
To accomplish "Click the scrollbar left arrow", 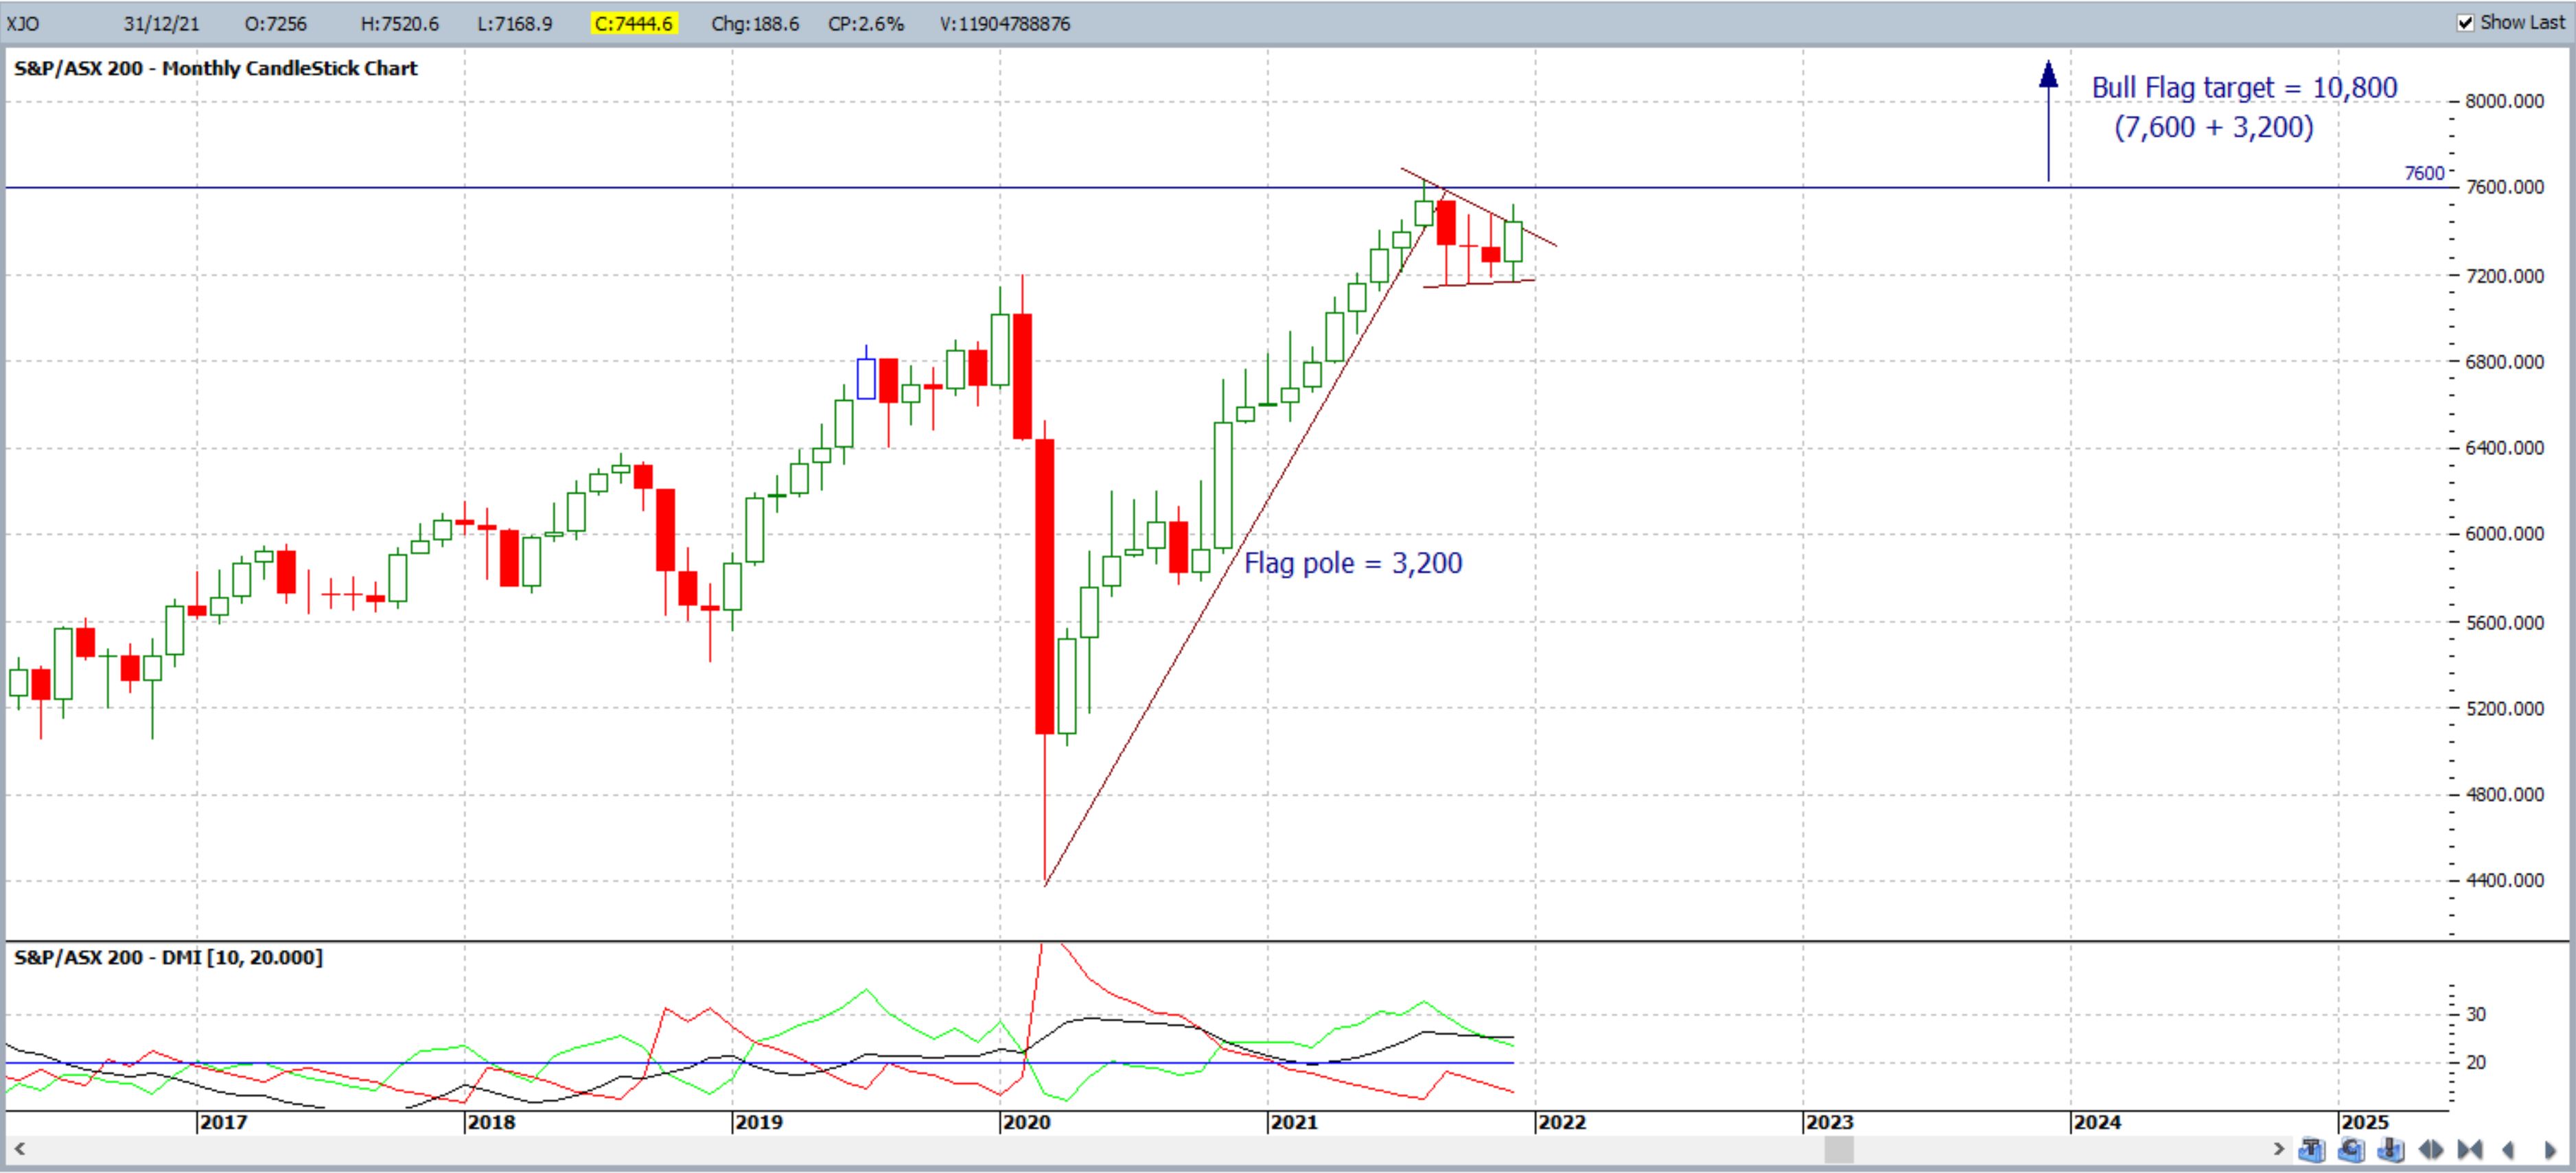I will [x=19, y=1149].
